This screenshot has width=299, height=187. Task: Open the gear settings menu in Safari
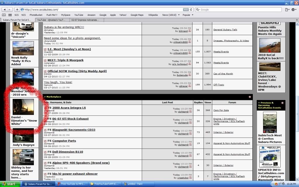click(x=294, y=10)
